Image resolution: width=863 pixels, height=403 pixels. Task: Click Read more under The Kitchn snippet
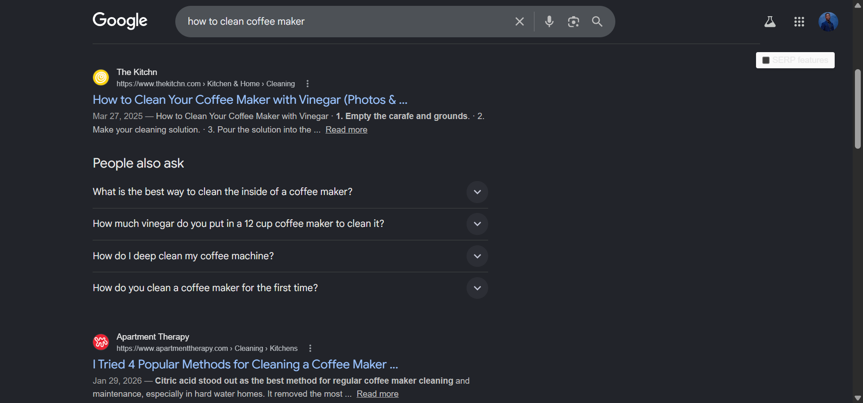click(346, 130)
